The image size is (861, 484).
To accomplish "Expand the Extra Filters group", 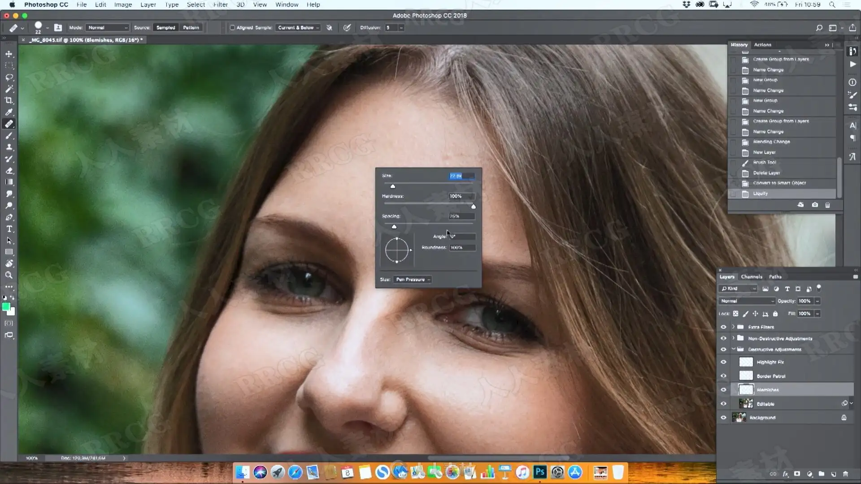I will pyautogui.click(x=734, y=327).
